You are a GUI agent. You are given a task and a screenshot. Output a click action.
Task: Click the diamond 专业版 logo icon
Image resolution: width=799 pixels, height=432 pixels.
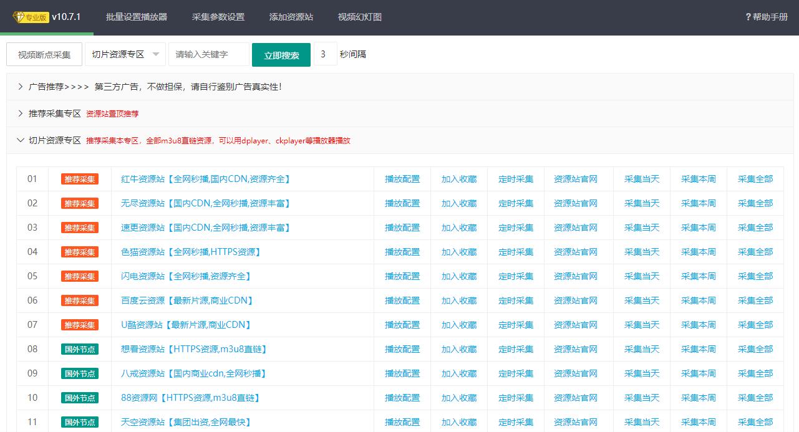pyautogui.click(x=19, y=17)
